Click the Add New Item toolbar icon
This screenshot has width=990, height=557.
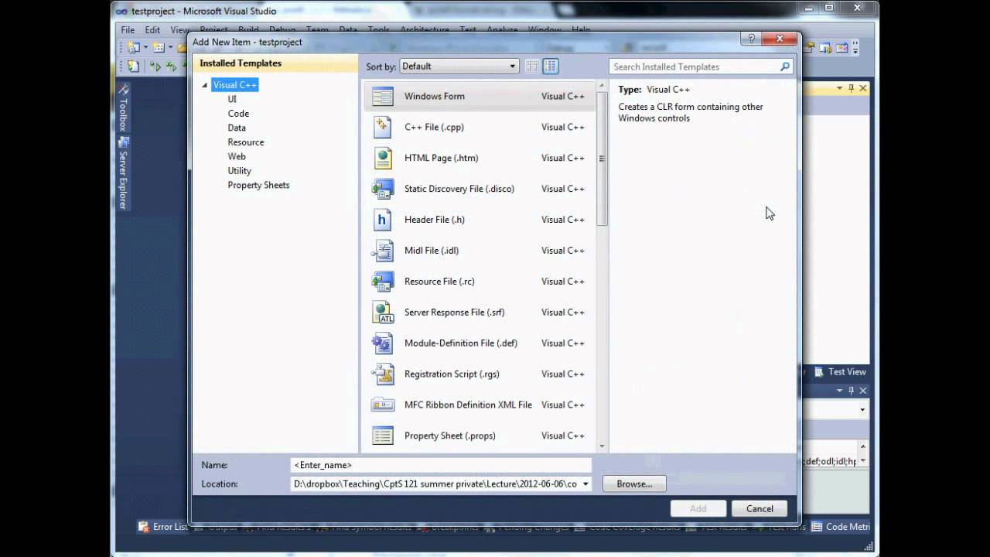tap(159, 48)
